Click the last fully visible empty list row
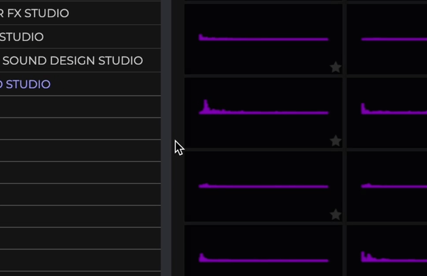This screenshot has width=427, height=276. pyautogui.click(x=81, y=260)
